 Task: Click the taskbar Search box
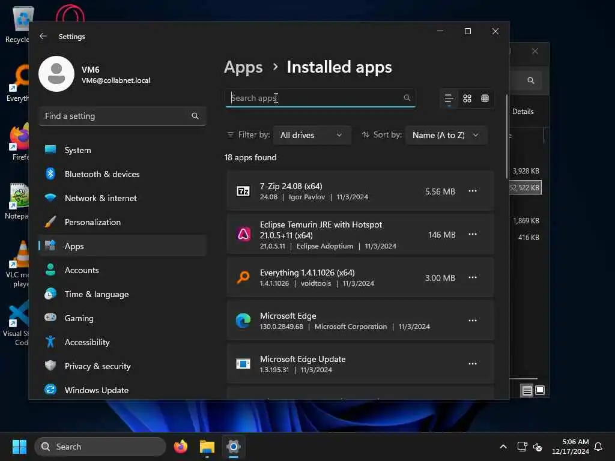(100, 447)
